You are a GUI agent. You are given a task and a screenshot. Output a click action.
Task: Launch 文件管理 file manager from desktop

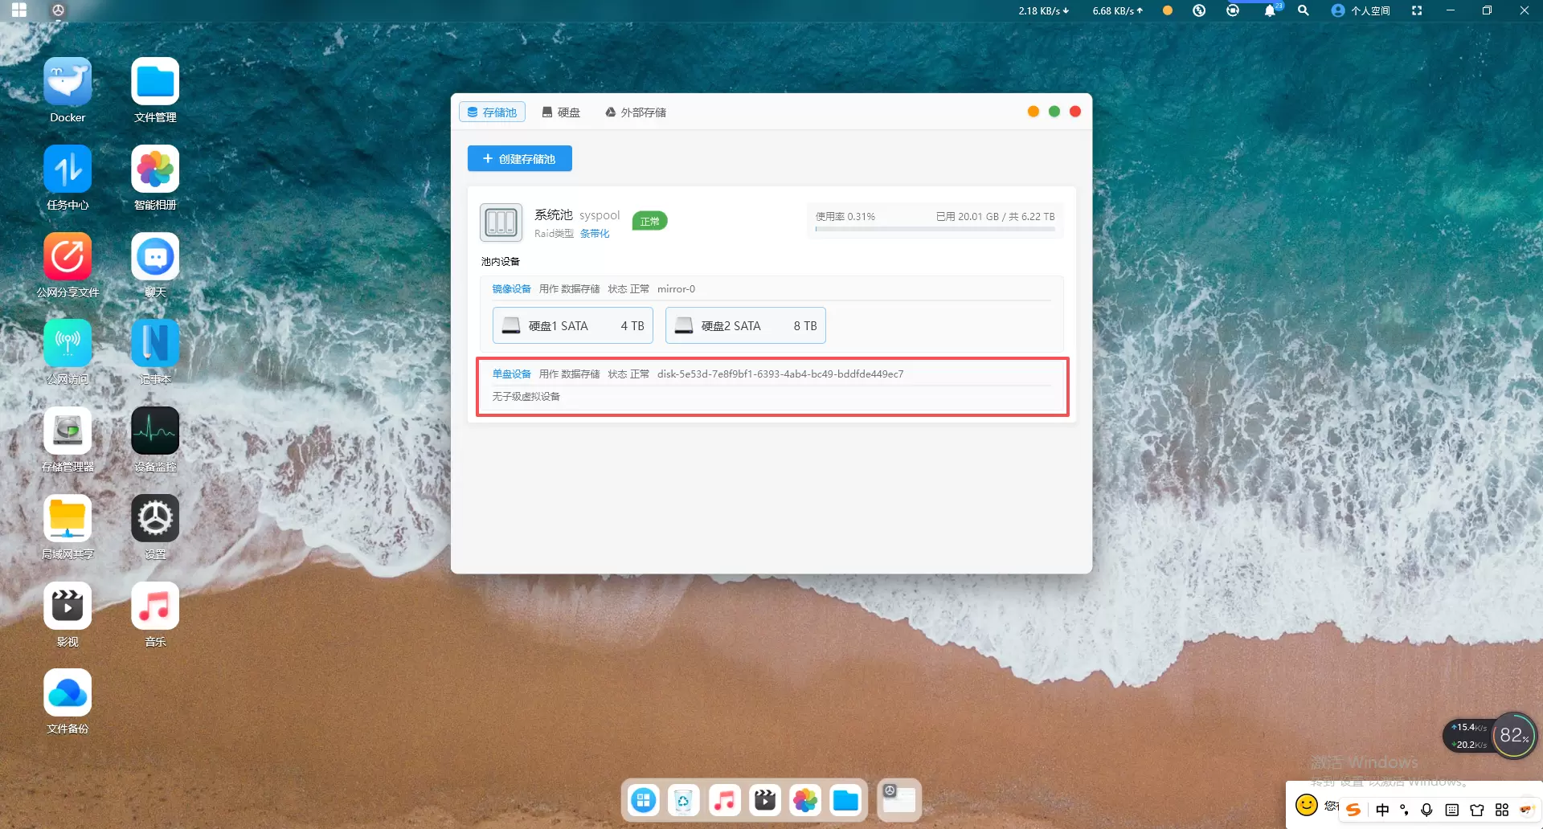pos(155,83)
